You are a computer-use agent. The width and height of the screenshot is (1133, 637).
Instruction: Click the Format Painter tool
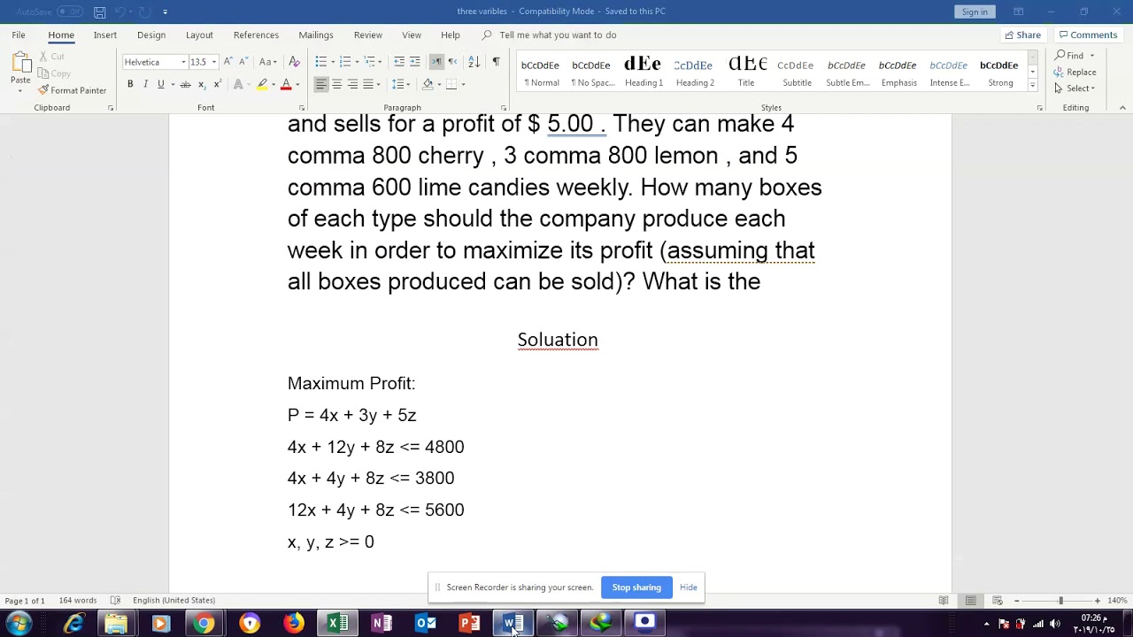pos(72,90)
